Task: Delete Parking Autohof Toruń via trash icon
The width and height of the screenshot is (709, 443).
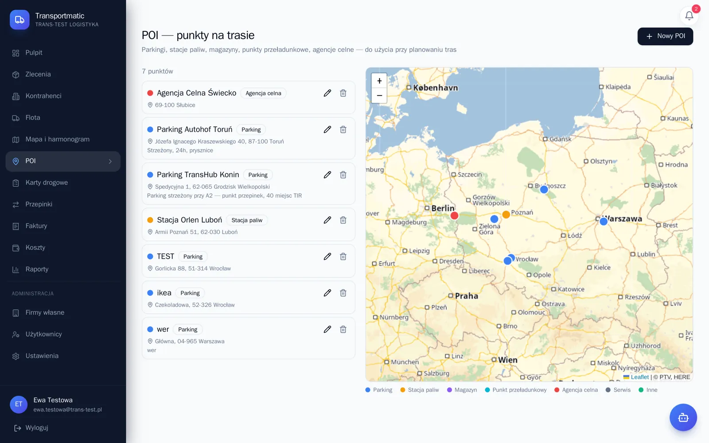Action: [343, 129]
